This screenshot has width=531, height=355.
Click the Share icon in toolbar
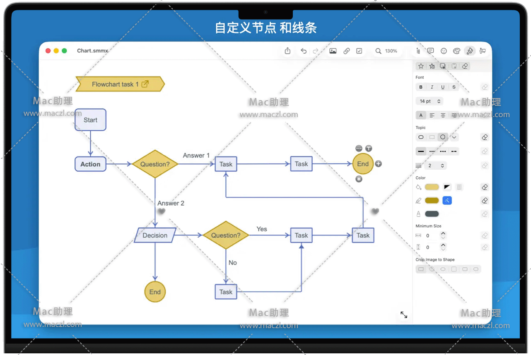click(288, 51)
